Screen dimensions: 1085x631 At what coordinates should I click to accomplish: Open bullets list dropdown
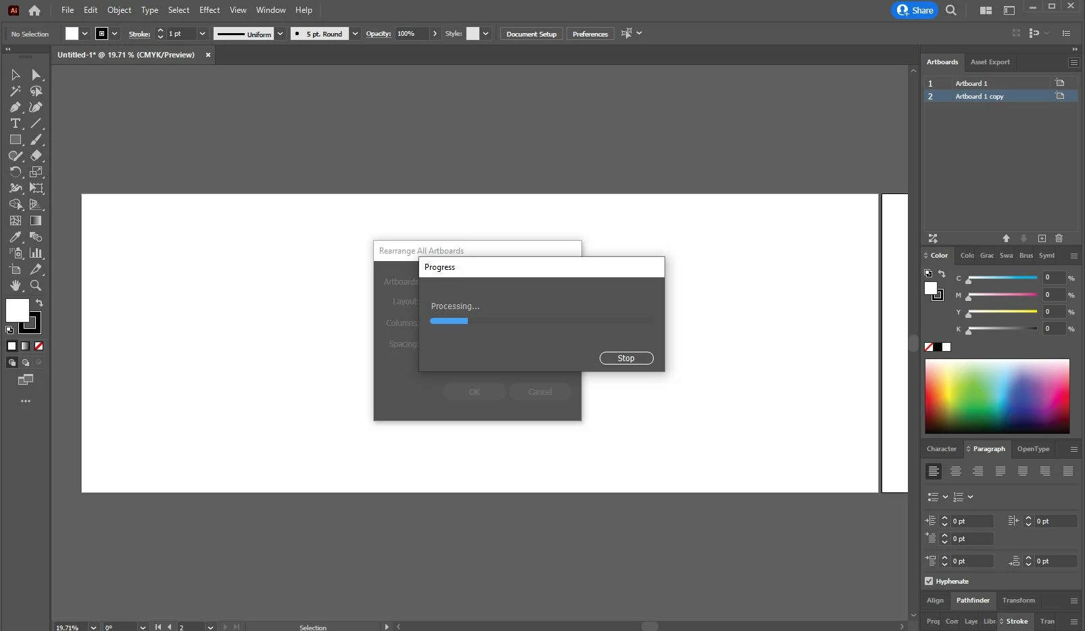945,497
